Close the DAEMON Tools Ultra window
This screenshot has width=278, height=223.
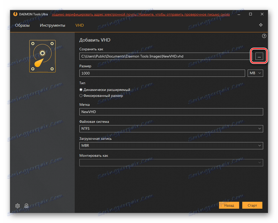click(262, 14)
